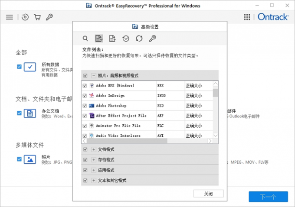Click the Animator Pro Flic File icon
This screenshot has height=207, width=295.
pyautogui.click(x=92, y=126)
